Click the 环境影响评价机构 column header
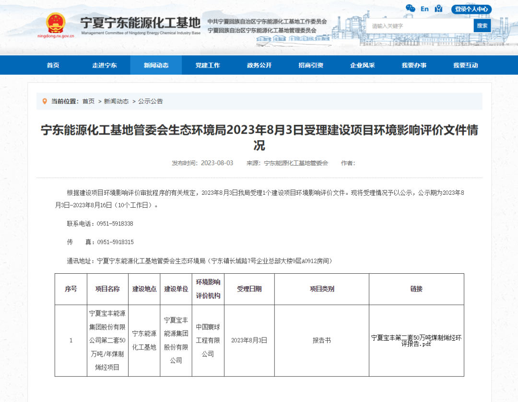The width and height of the screenshot is (518, 402). click(x=208, y=289)
